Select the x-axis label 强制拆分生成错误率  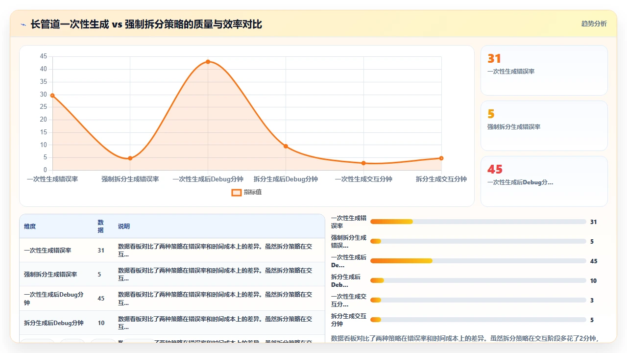pyautogui.click(x=130, y=179)
